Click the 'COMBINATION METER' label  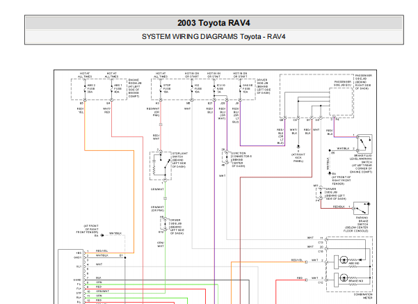(363, 296)
